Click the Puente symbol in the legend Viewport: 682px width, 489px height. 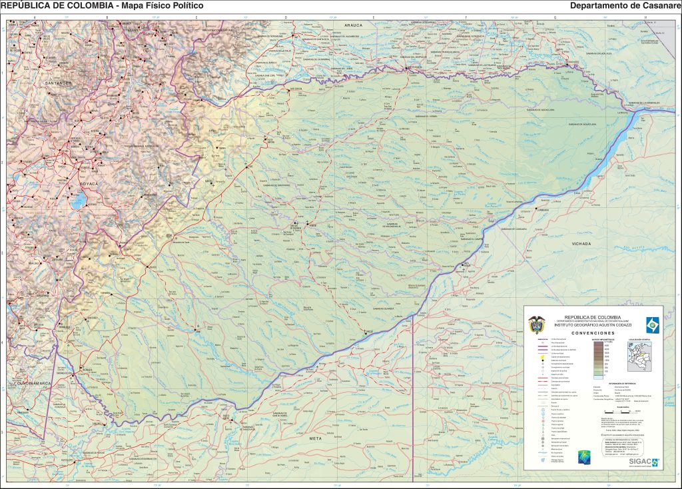543,402
